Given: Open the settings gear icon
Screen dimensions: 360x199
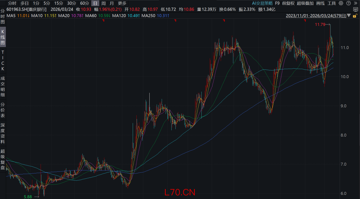Looking at the screenshot, I should (341, 3).
